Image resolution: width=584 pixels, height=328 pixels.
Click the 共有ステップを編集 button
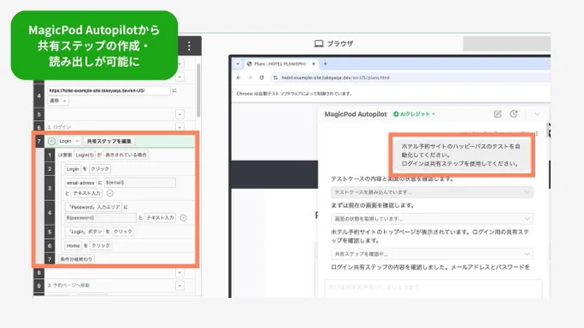[109, 141]
